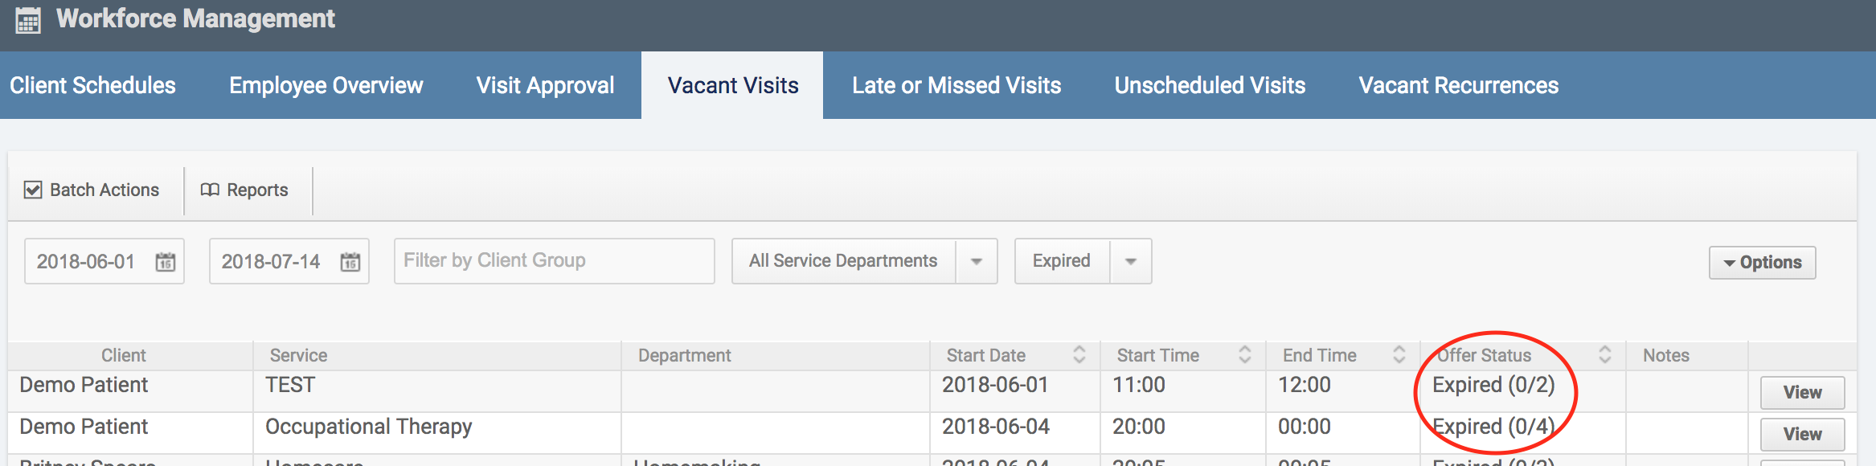Image resolution: width=1876 pixels, height=466 pixels.
Task: Click the Filter by Client Group field
Action: pos(554,261)
